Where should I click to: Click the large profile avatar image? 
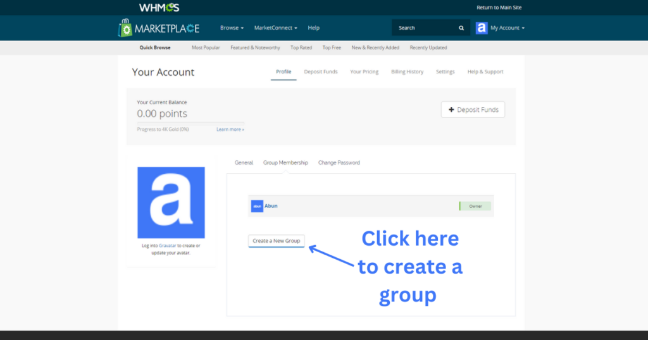click(171, 203)
